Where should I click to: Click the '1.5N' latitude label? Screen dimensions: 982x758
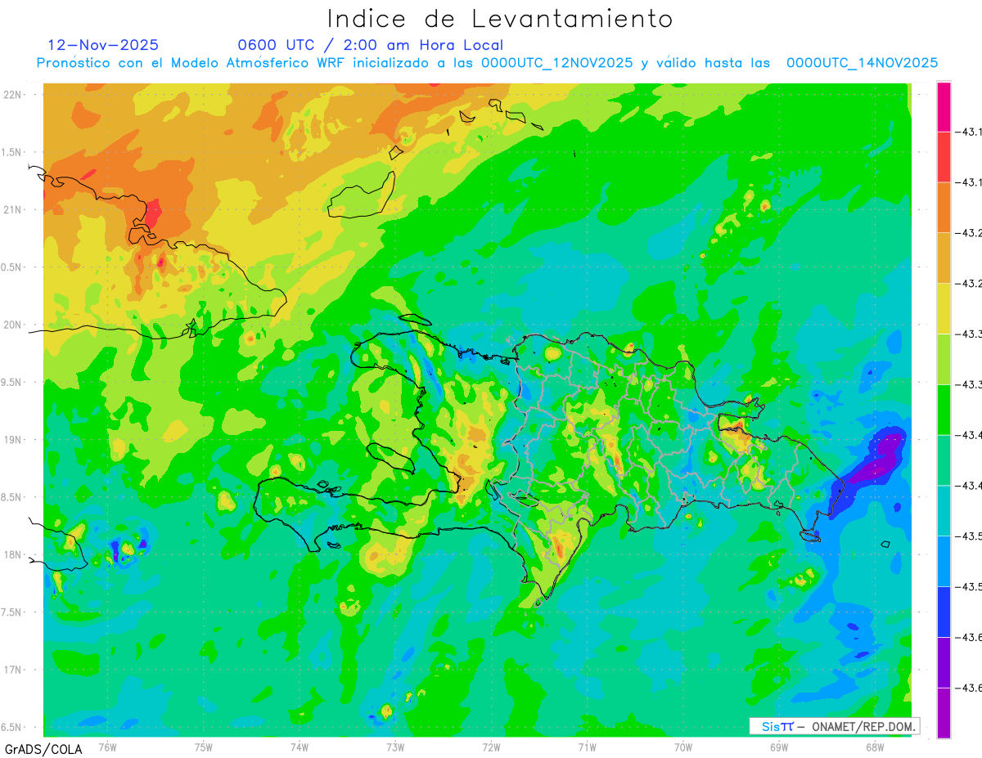pyautogui.click(x=13, y=153)
